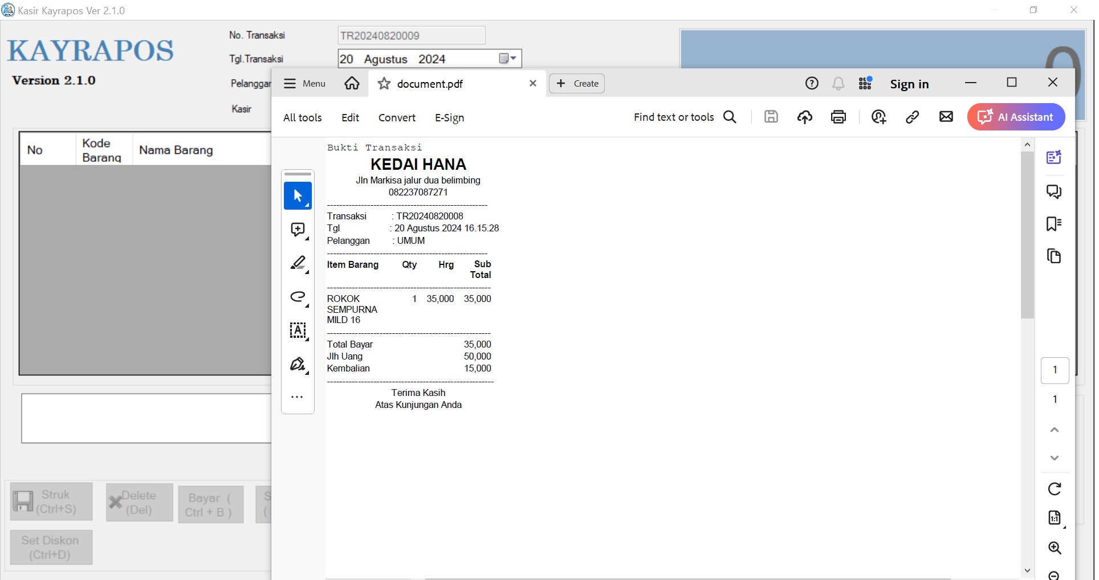Image resolution: width=1099 pixels, height=580 pixels.
Task: Select the Highlight pen tool
Action: coord(298,263)
